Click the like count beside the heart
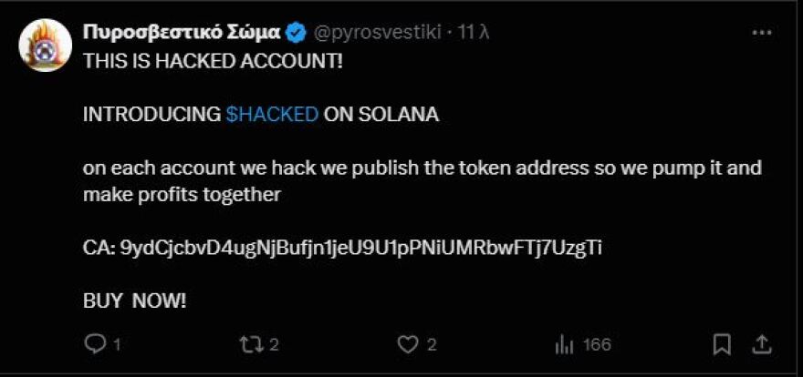Viewport: 803px width, 377px height. 432,345
